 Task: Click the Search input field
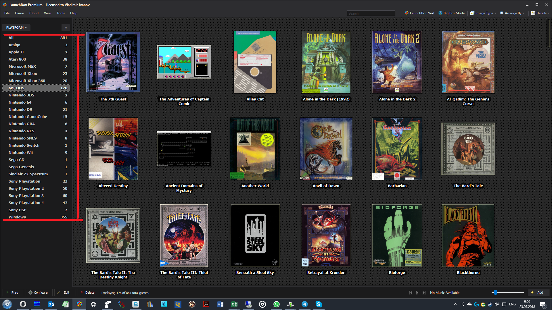click(371, 13)
